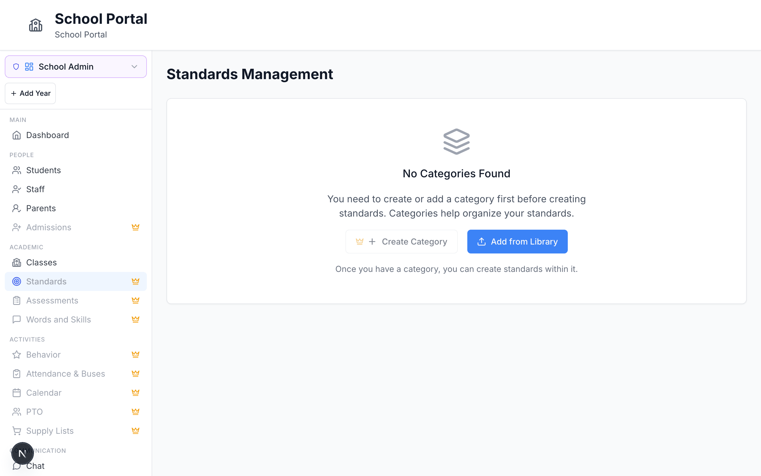This screenshot has height=476, width=761.
Task: Click the Create Category button
Action: (401, 242)
